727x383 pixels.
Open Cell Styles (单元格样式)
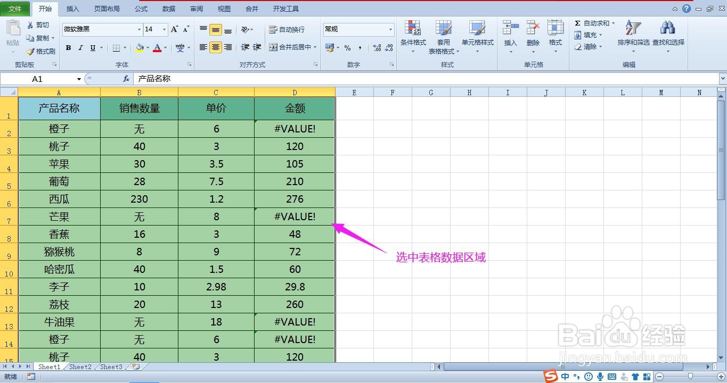[x=476, y=37]
